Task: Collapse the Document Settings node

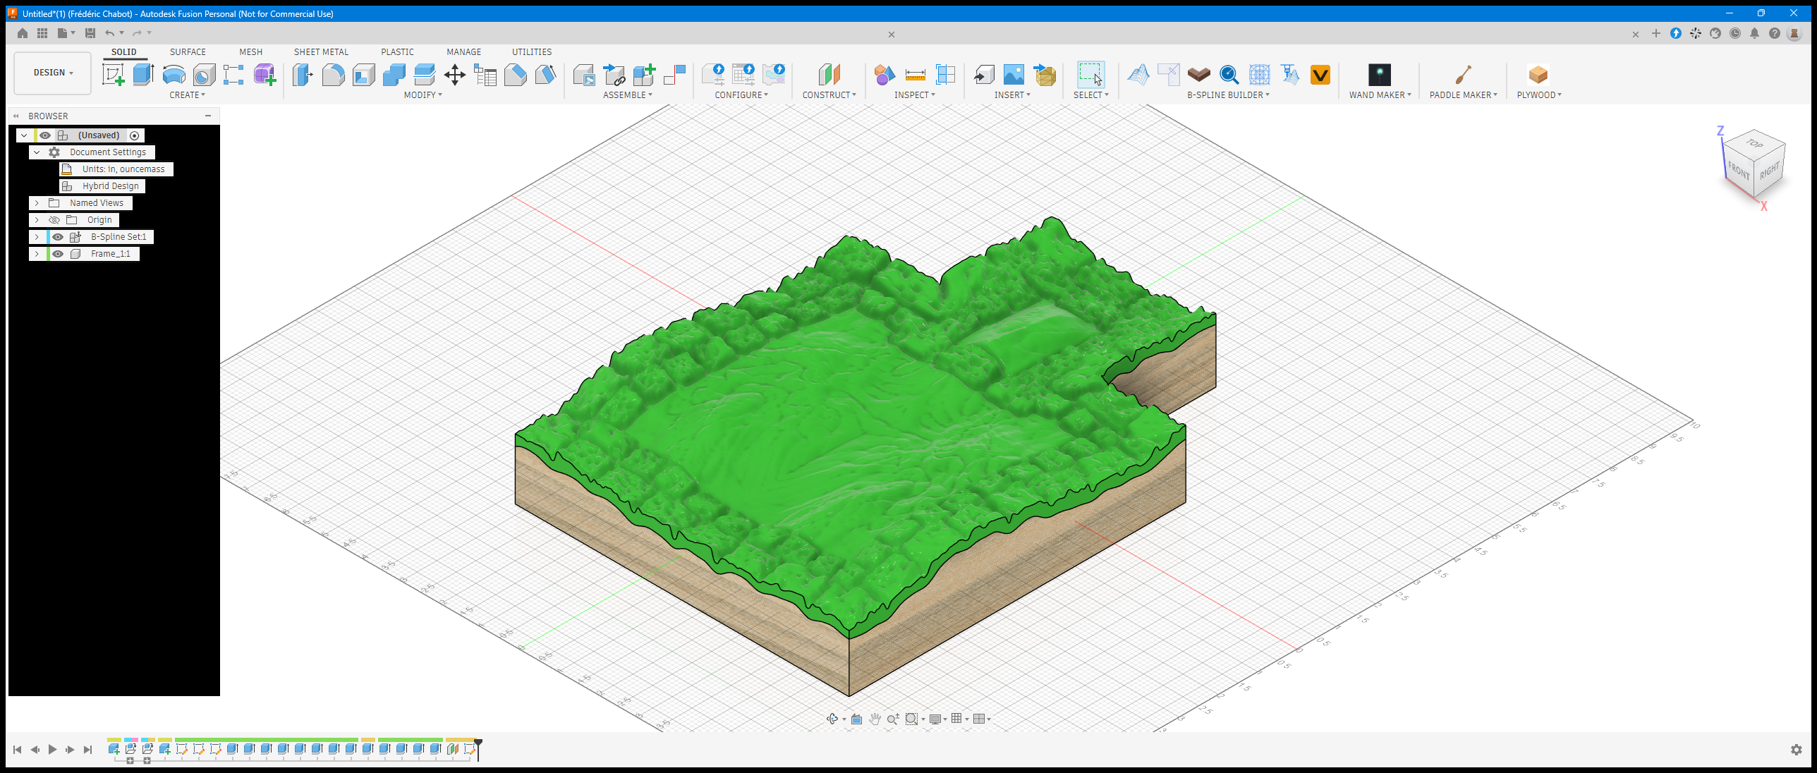Action: (37, 152)
